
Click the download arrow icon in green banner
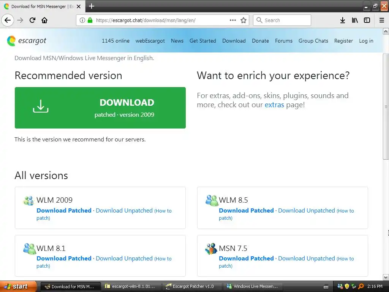pos(41,106)
